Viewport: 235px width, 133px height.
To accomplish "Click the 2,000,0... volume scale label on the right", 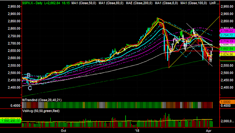I will point(227,121).
